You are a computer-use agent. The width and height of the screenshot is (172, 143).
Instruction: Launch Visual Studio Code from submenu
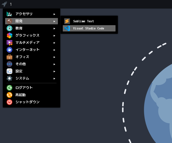coord(89,28)
